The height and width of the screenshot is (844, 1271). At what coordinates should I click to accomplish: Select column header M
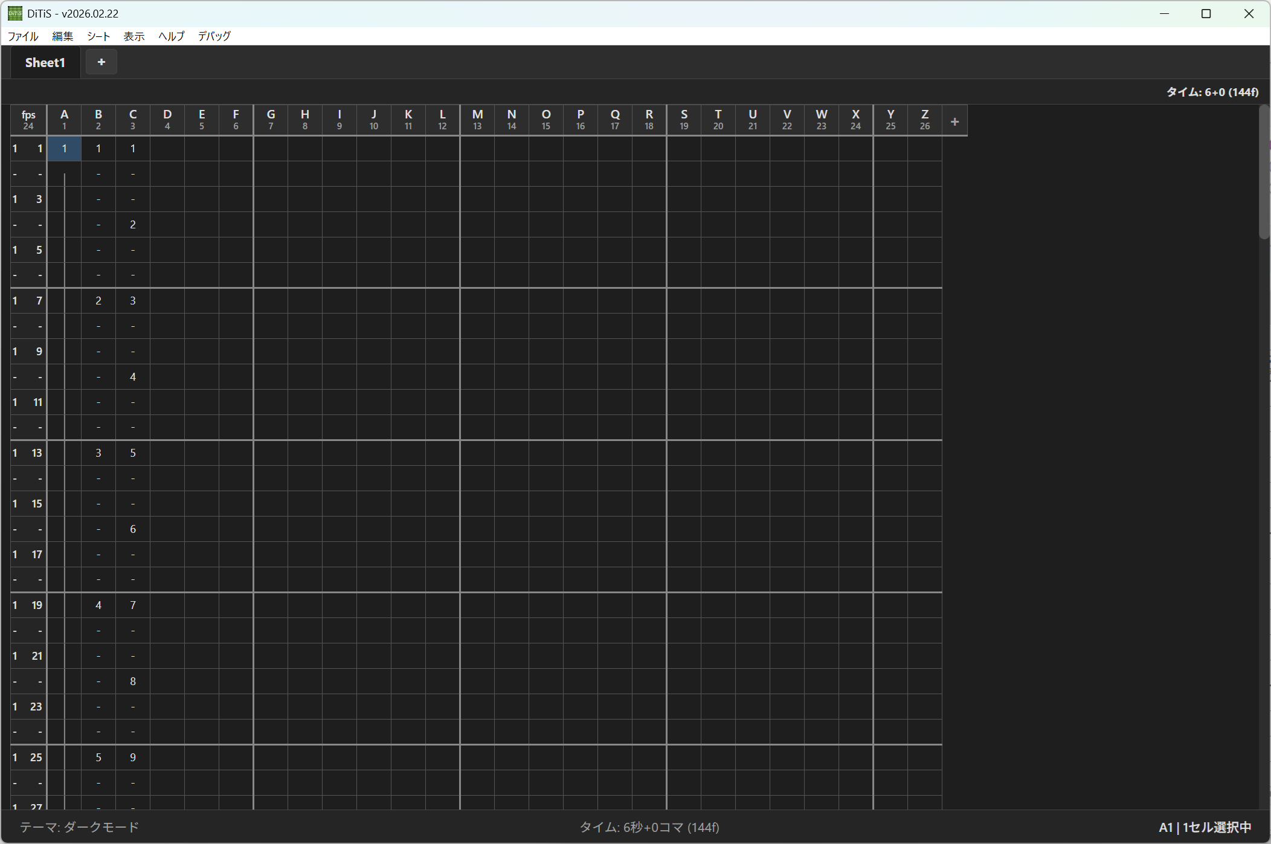pos(477,120)
